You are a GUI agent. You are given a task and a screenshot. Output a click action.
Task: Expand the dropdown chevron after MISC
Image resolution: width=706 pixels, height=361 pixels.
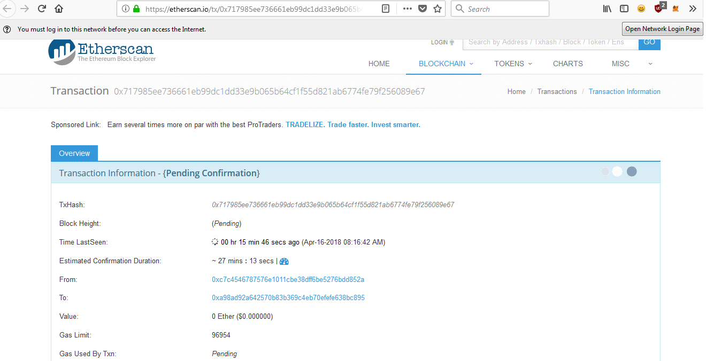tap(650, 64)
